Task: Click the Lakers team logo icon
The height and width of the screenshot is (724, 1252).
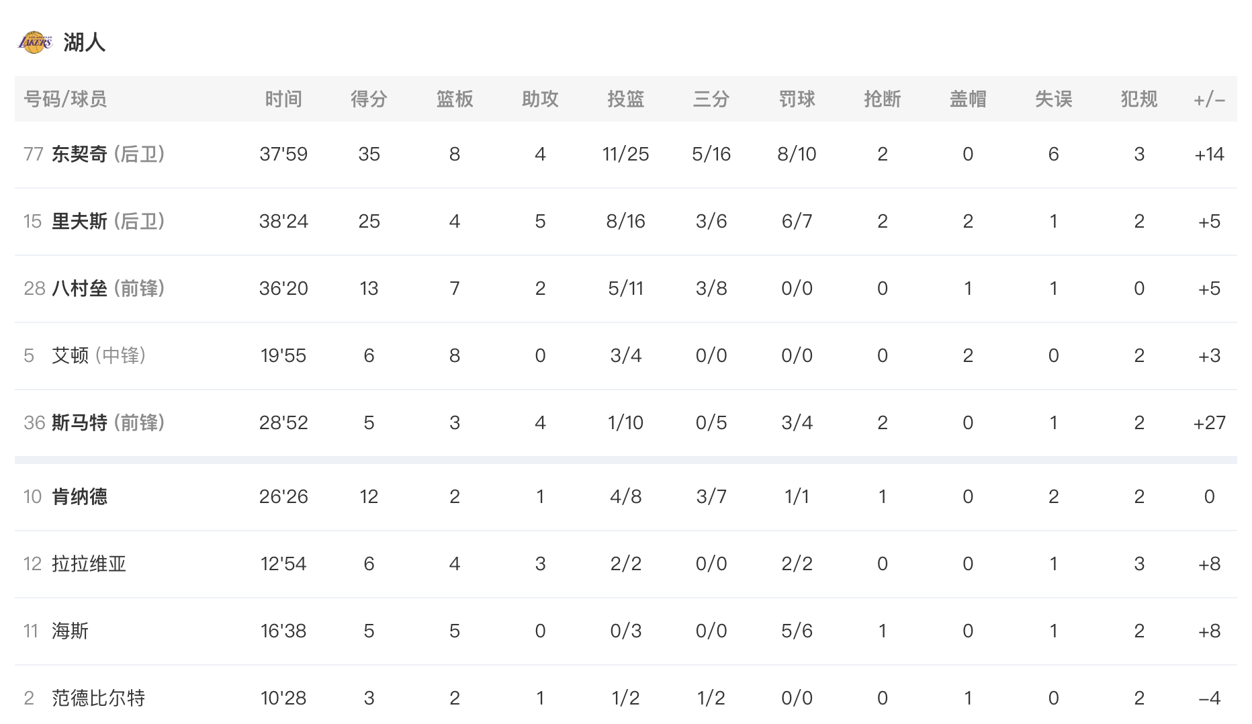Action: [x=35, y=42]
